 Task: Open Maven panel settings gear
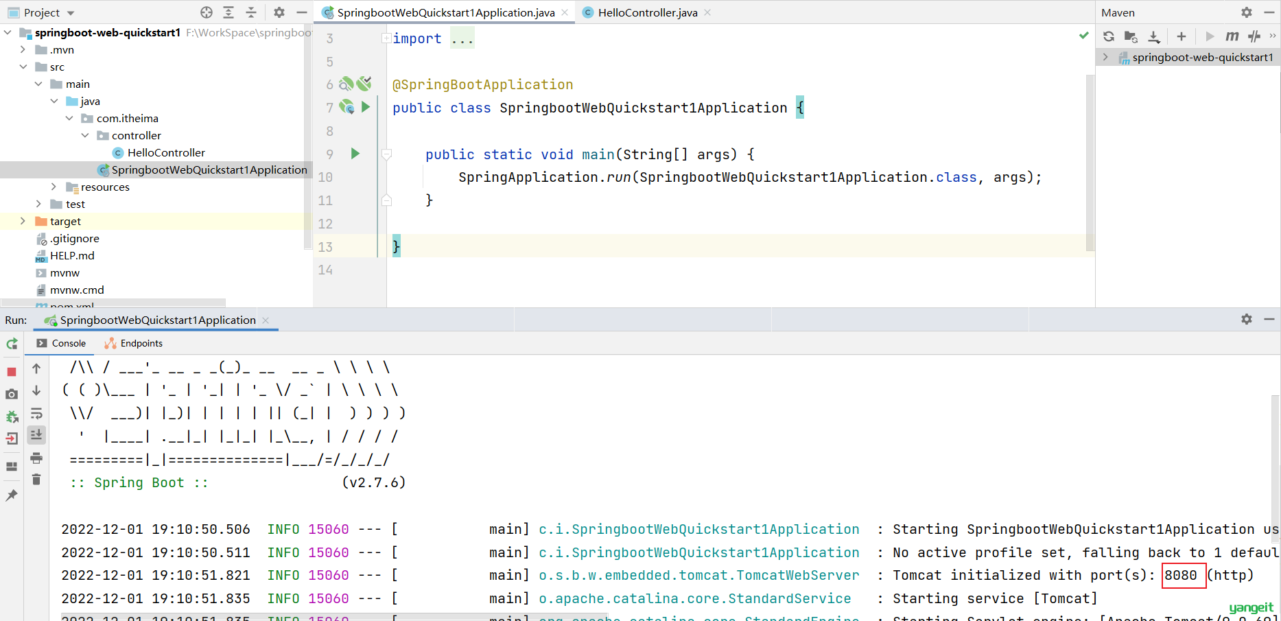tap(1247, 12)
